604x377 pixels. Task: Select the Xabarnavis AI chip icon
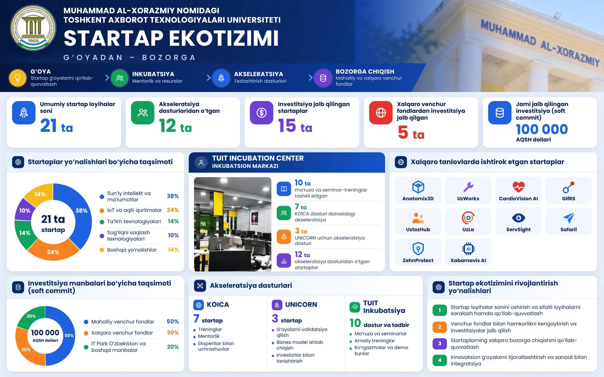[468, 249]
